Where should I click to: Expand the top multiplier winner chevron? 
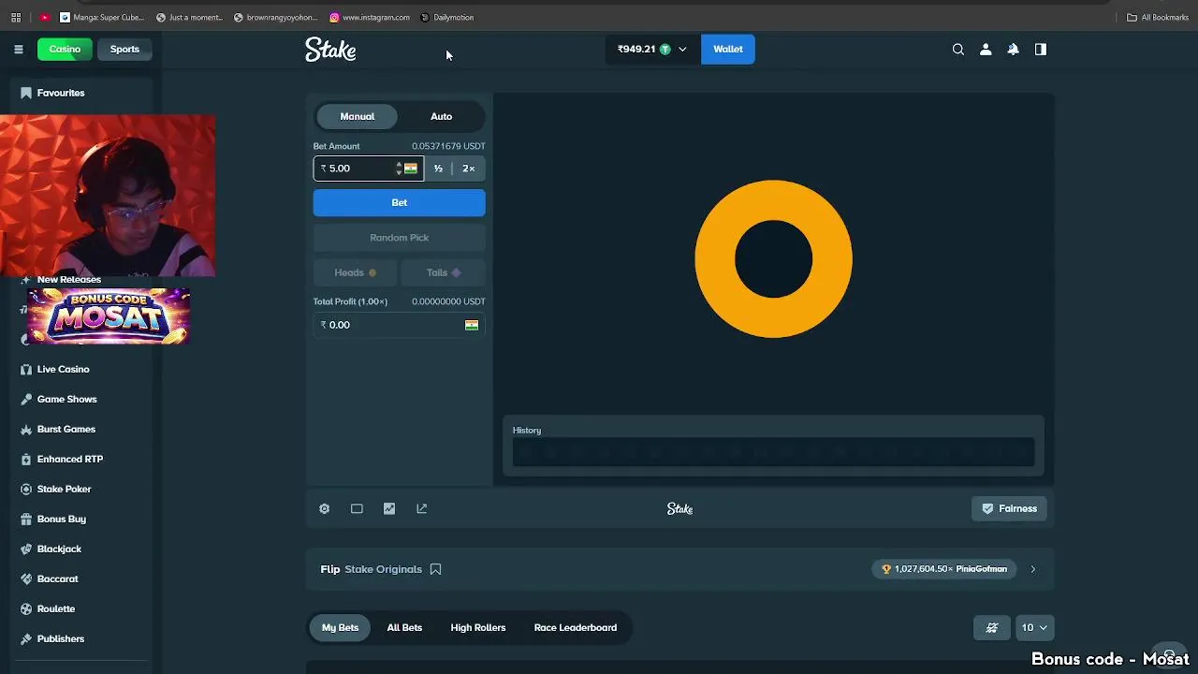pyautogui.click(x=1032, y=569)
